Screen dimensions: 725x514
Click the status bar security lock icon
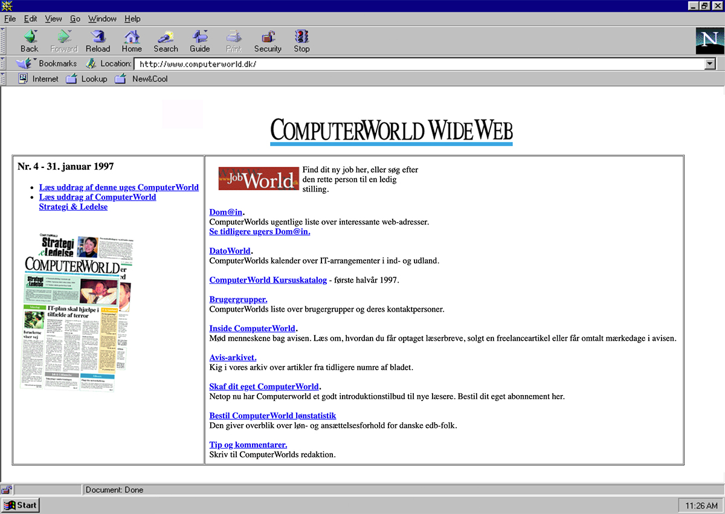pos(7,490)
